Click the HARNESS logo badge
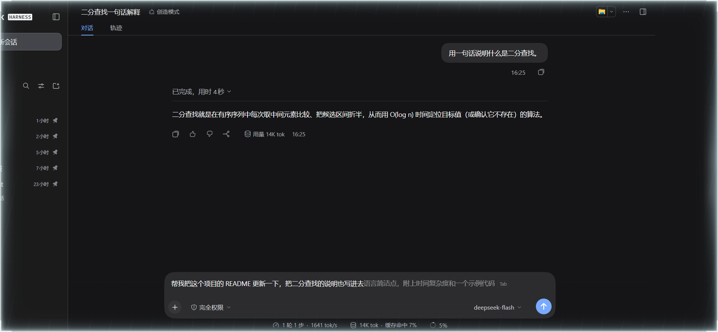 (x=20, y=17)
